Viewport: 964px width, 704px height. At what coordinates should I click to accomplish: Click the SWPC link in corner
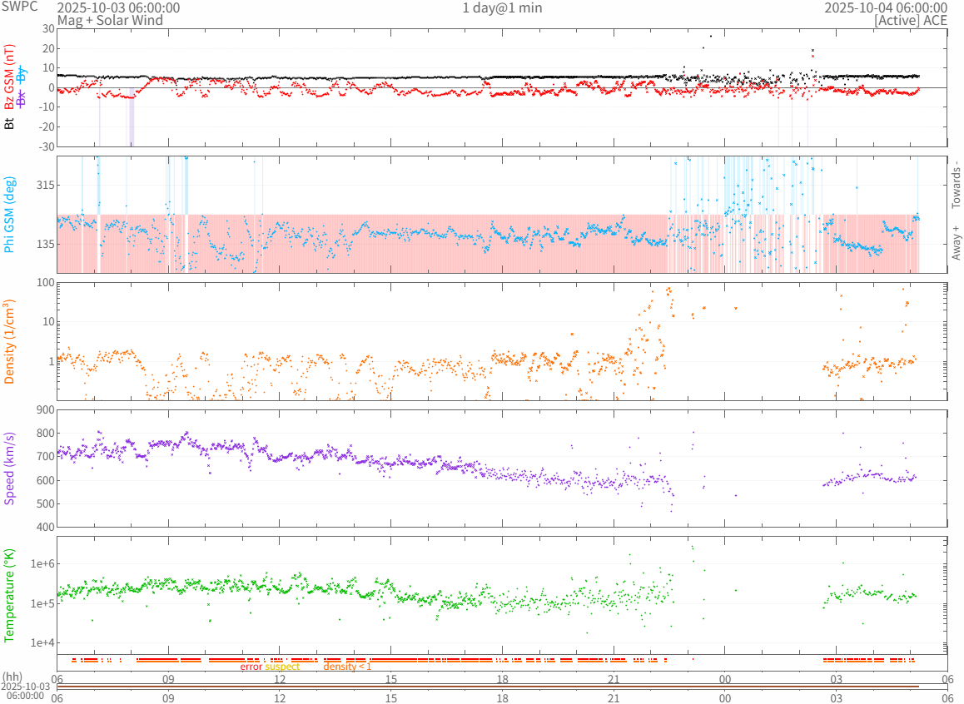click(x=19, y=7)
